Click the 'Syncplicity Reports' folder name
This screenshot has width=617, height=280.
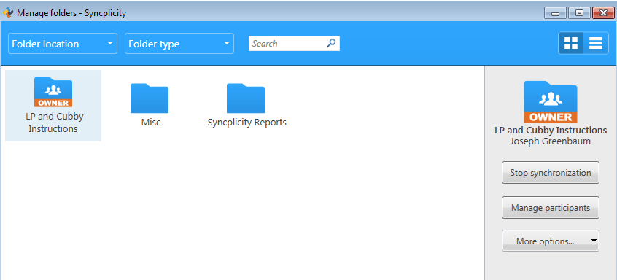[247, 122]
